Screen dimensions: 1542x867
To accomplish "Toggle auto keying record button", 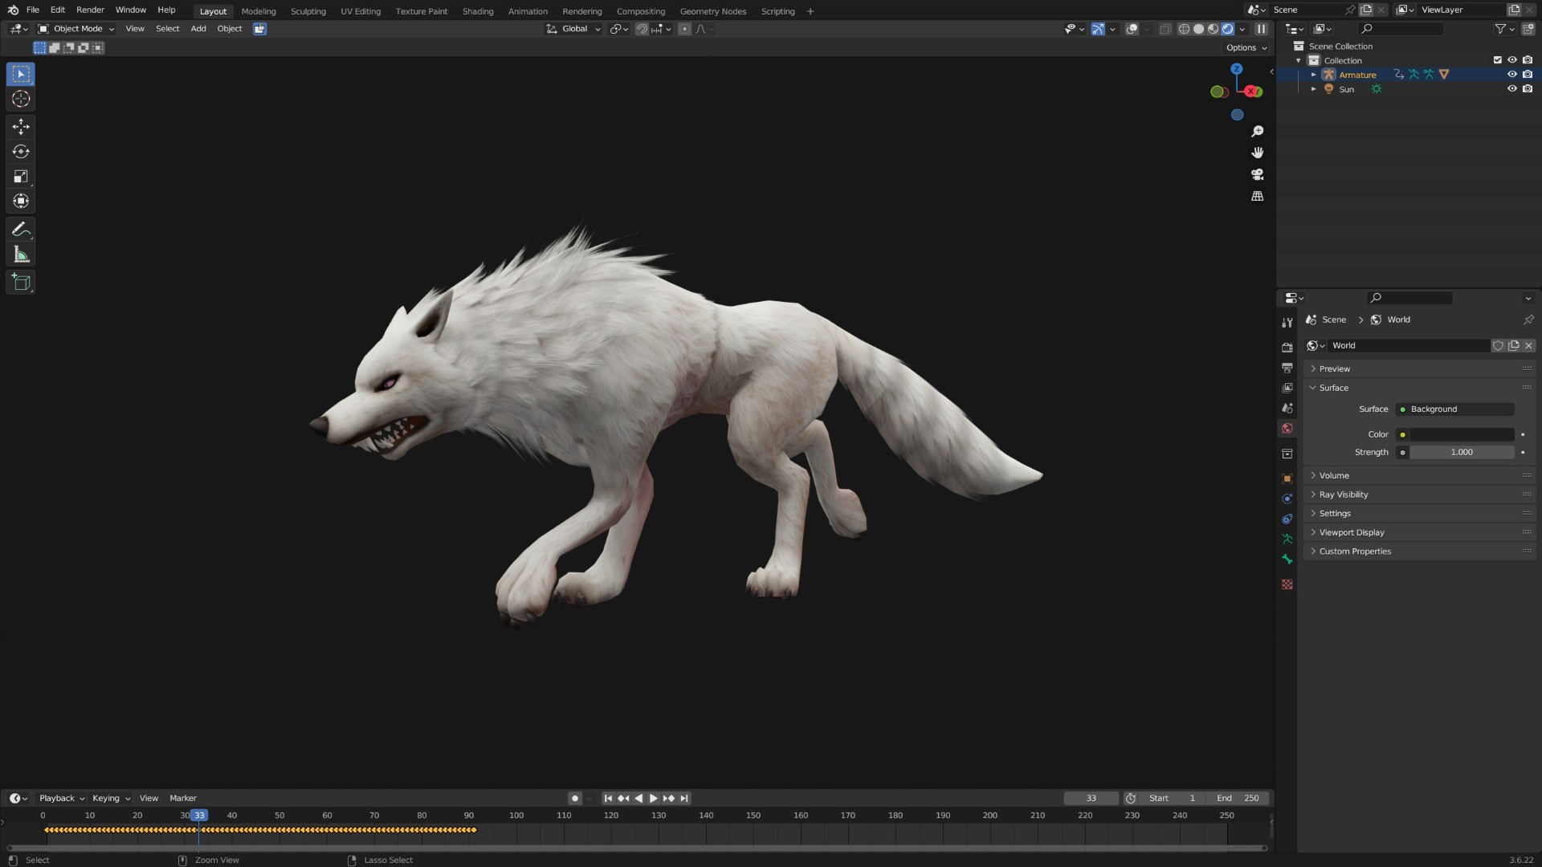I will [x=575, y=799].
